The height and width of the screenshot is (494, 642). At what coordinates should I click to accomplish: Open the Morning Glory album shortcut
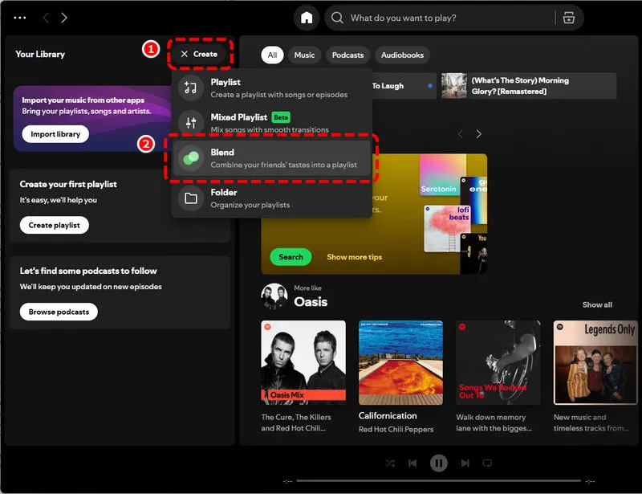click(529, 86)
